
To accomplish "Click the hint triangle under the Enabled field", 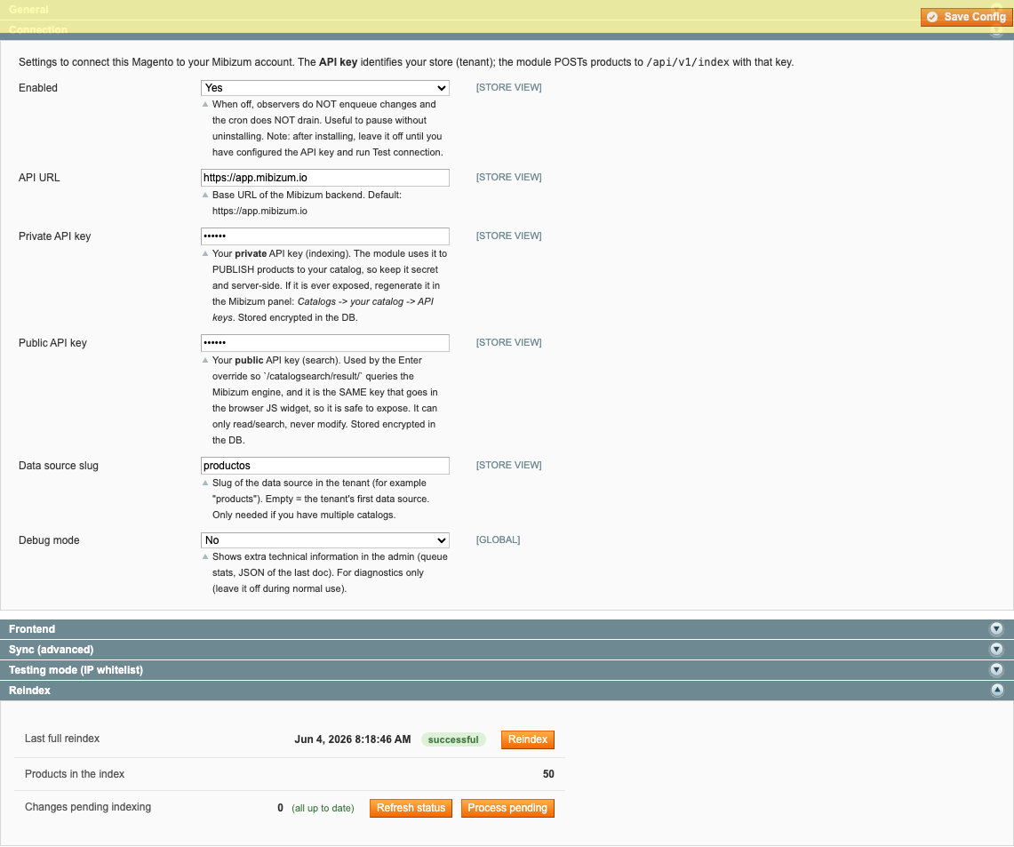I will pos(205,104).
